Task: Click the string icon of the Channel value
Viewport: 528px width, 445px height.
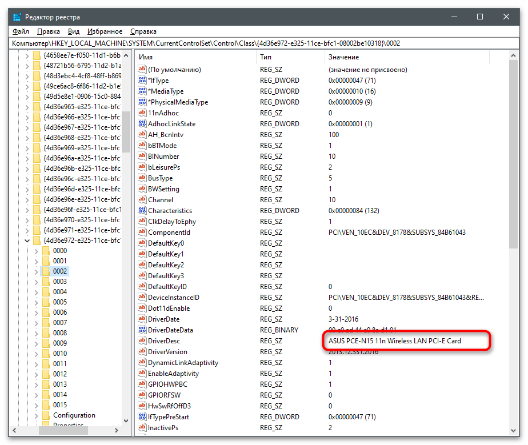Action: (x=142, y=199)
